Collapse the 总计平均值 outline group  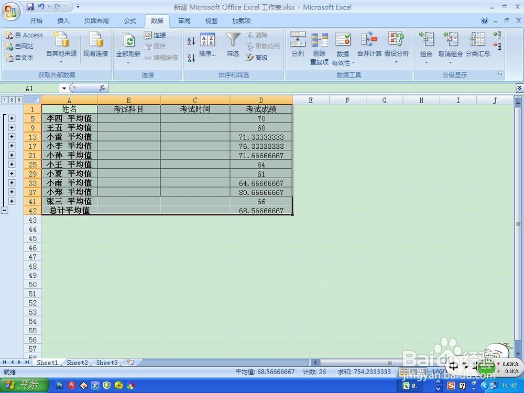(5, 210)
